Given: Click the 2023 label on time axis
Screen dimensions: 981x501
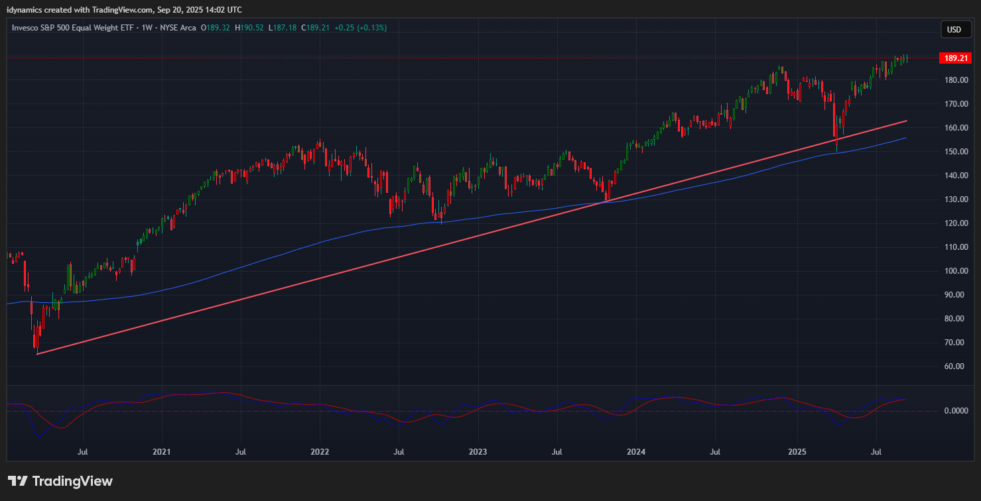Looking at the screenshot, I should click(x=478, y=452).
